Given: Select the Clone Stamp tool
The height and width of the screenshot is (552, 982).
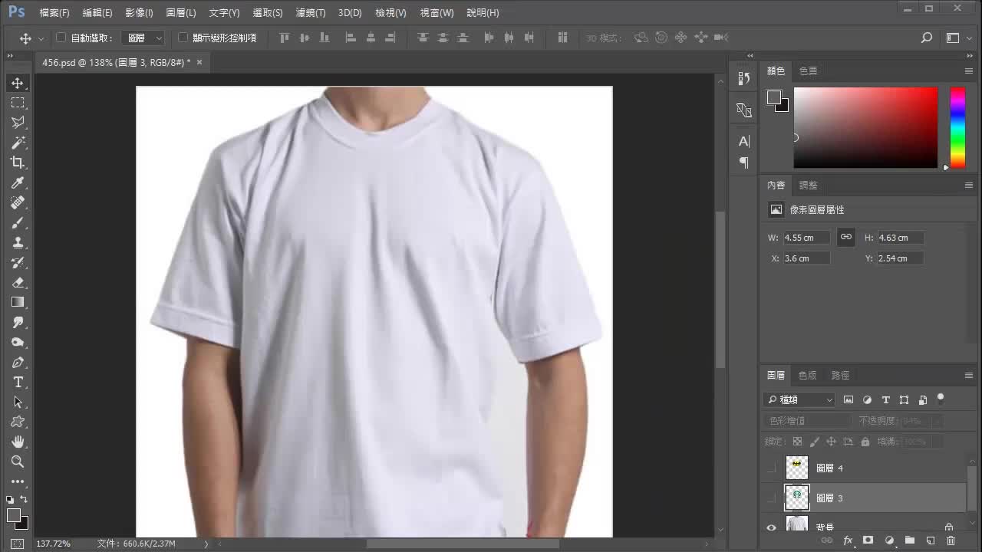Looking at the screenshot, I should click(x=18, y=242).
